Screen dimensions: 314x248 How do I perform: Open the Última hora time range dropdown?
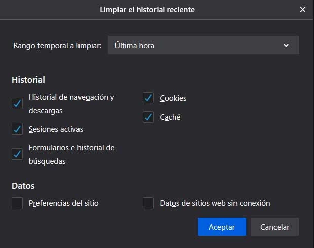pyautogui.click(x=203, y=45)
